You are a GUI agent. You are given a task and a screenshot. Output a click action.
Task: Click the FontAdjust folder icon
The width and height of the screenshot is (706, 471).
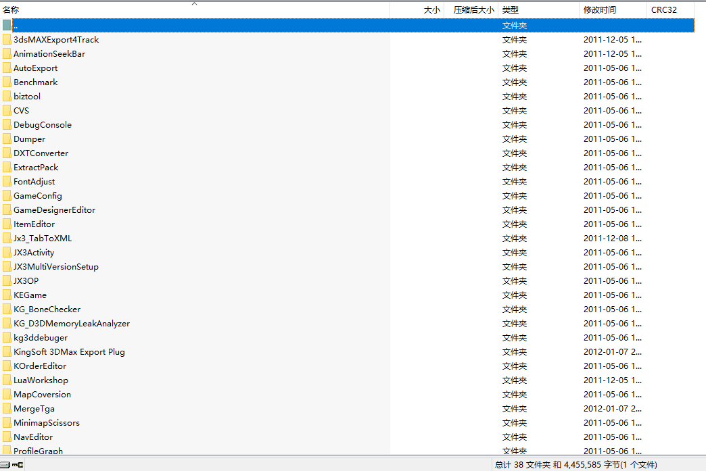(7, 182)
